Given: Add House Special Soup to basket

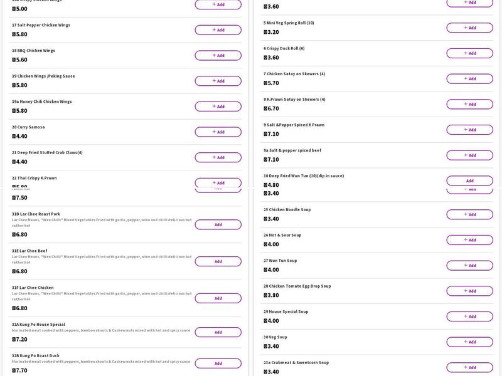Looking at the screenshot, I should (x=469, y=316).
